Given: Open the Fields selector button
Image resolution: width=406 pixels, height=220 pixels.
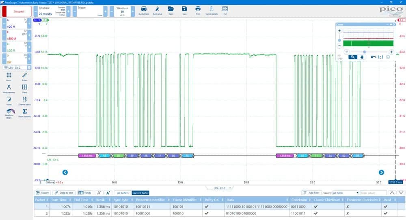Looking at the screenshot, I should 85,193.
